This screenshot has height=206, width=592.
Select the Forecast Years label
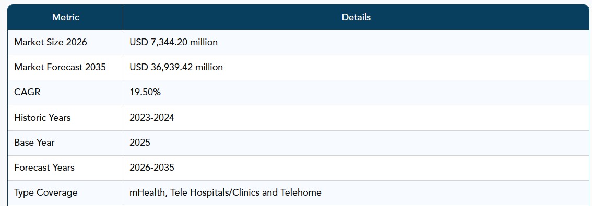coord(44,168)
